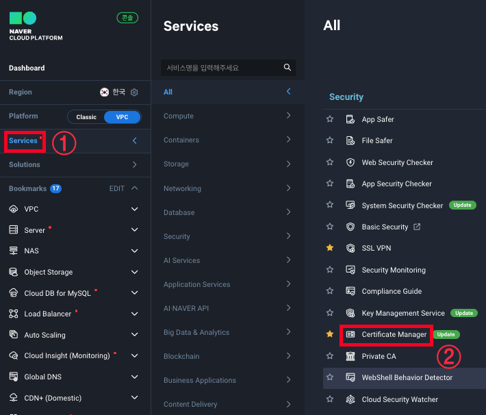486x415 pixels.
Task: Click the Naver Cloud Platform logo
Action: coord(36,26)
